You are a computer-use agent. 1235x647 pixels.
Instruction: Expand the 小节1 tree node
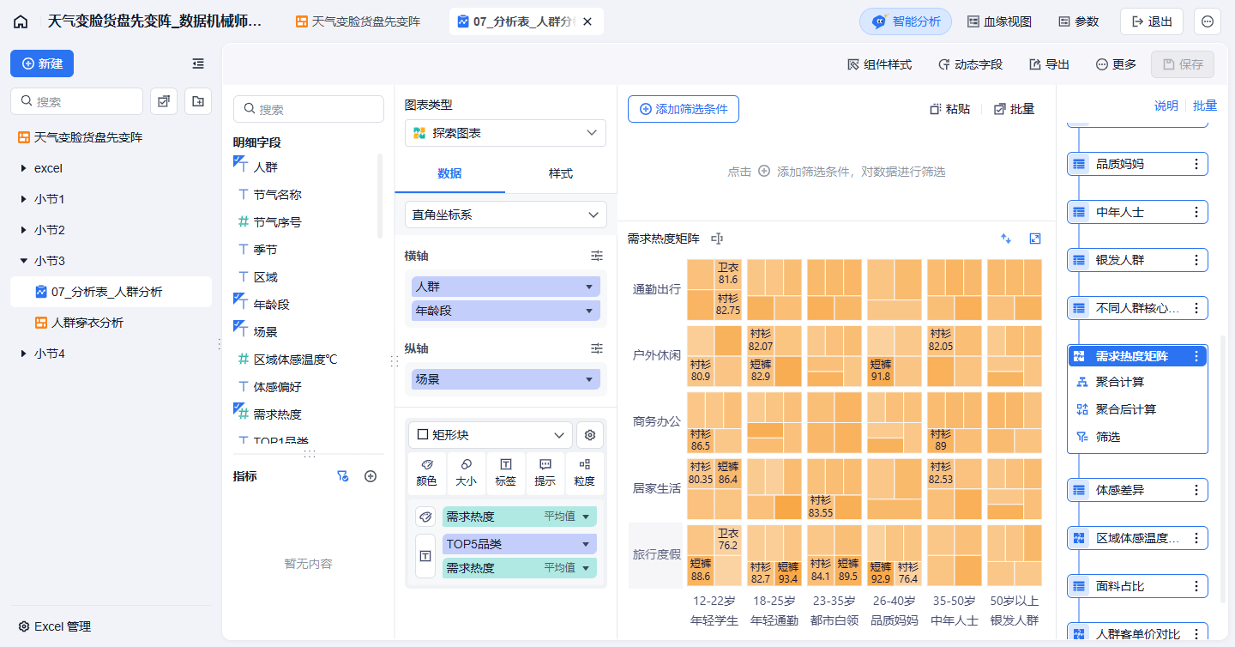point(23,199)
